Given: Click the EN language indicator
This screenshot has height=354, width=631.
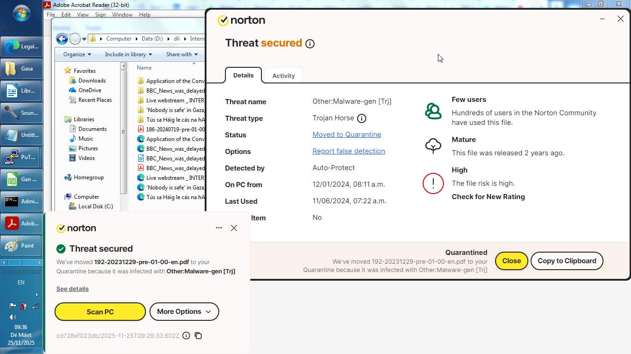Looking at the screenshot, I should [21, 283].
